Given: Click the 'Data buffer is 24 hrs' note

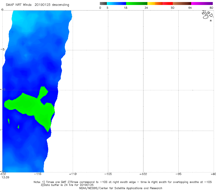Looking at the screenshot, I should [67, 185].
